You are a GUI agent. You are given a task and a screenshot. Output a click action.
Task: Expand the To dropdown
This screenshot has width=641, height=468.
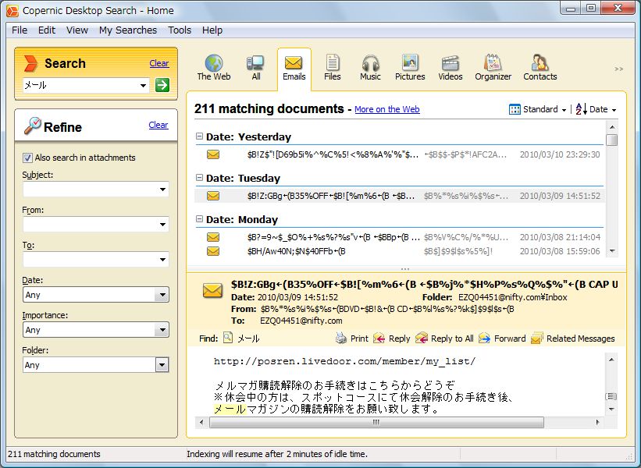coord(162,259)
